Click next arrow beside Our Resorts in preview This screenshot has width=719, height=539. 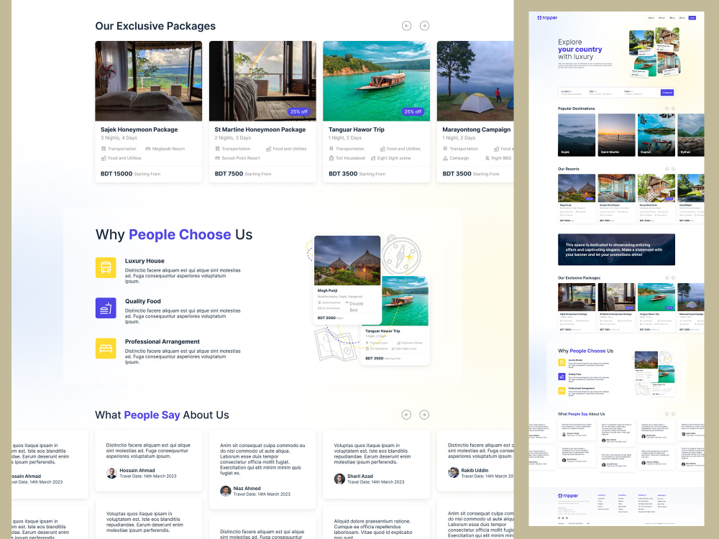pyautogui.click(x=673, y=169)
